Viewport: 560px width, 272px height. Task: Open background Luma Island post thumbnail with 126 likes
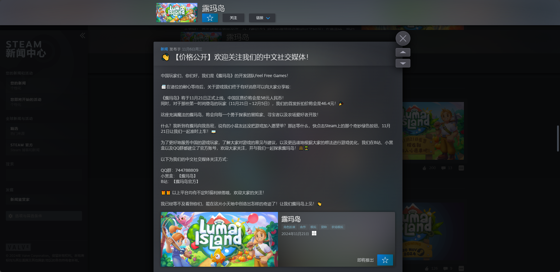(433, 232)
